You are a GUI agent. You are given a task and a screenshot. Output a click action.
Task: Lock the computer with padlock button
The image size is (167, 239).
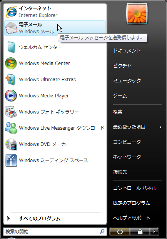point(140,232)
